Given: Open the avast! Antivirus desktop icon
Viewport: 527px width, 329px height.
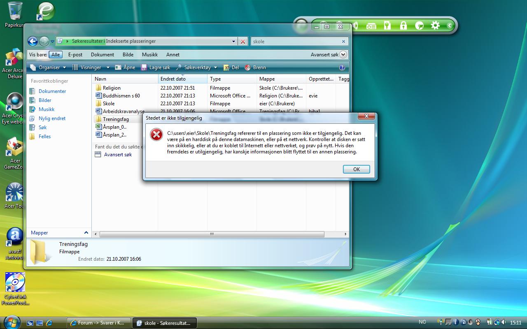Looking at the screenshot, I should tap(14, 243).
